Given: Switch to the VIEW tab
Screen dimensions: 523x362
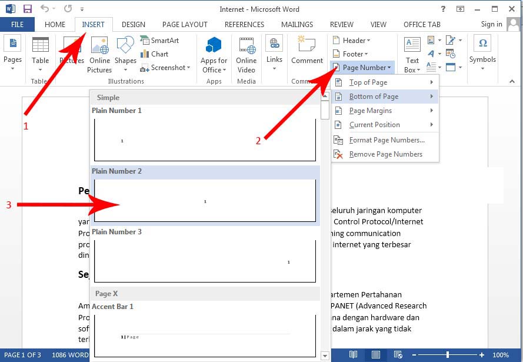Looking at the screenshot, I should (378, 24).
